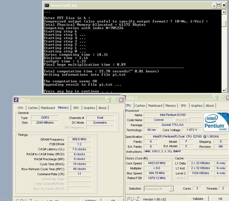Minimize the left CPU-Z Memory window
Image resolution: width=229 pixels, height=201 pixels.
(x=108, y=100)
